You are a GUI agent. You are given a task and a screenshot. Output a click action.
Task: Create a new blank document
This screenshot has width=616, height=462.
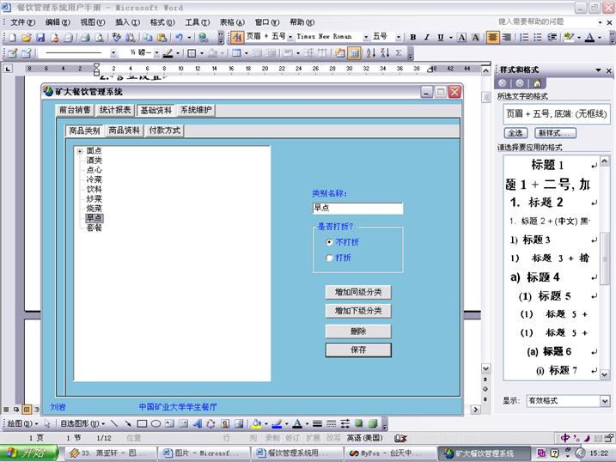12,37
